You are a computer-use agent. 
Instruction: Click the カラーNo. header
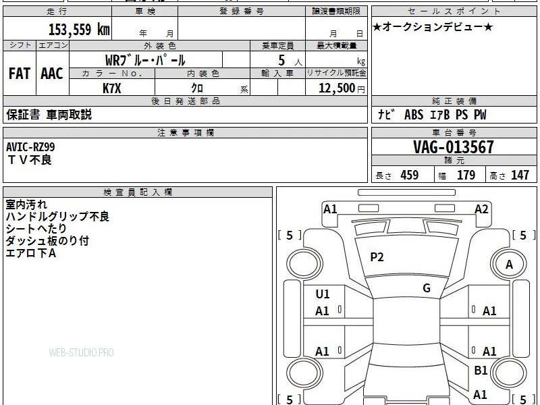click(x=112, y=74)
